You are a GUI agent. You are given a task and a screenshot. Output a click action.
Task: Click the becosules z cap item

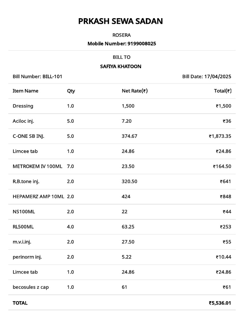31,287
